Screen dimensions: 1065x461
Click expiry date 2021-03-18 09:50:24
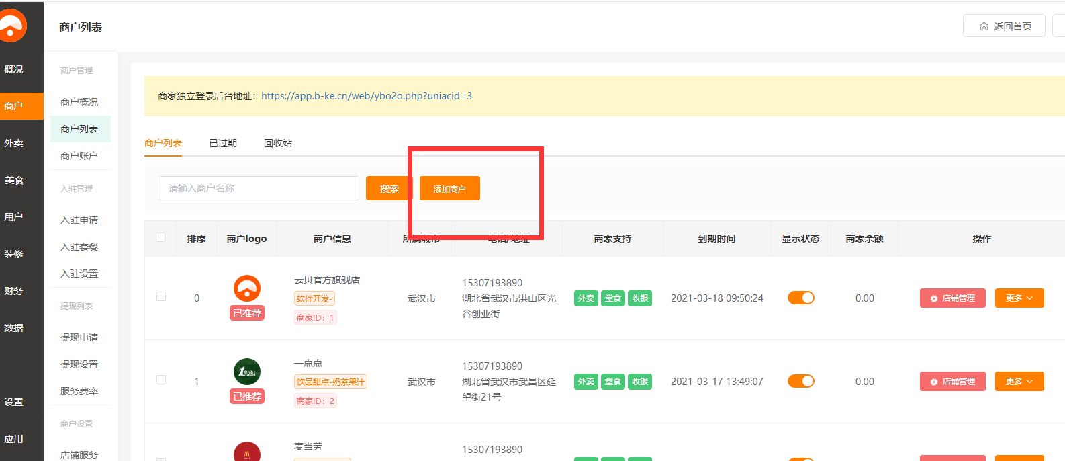[717, 298]
